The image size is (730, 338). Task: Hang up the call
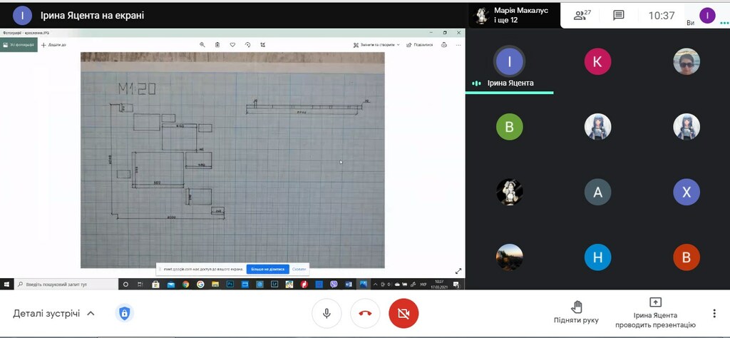365,313
